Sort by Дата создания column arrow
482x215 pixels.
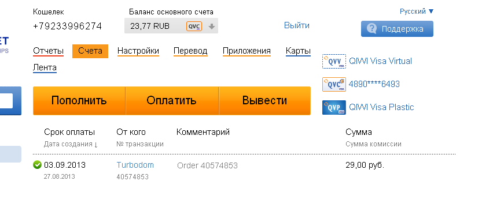click(x=96, y=145)
